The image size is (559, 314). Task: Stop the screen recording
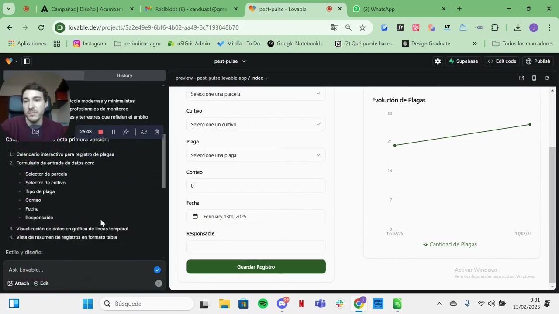click(x=100, y=132)
